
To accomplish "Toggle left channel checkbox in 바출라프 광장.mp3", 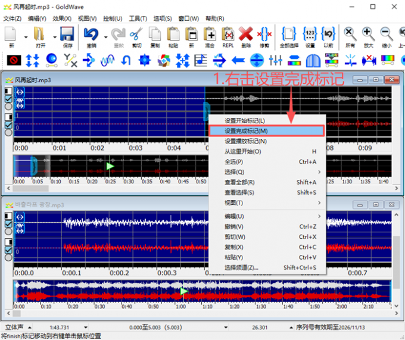I will point(8,224).
